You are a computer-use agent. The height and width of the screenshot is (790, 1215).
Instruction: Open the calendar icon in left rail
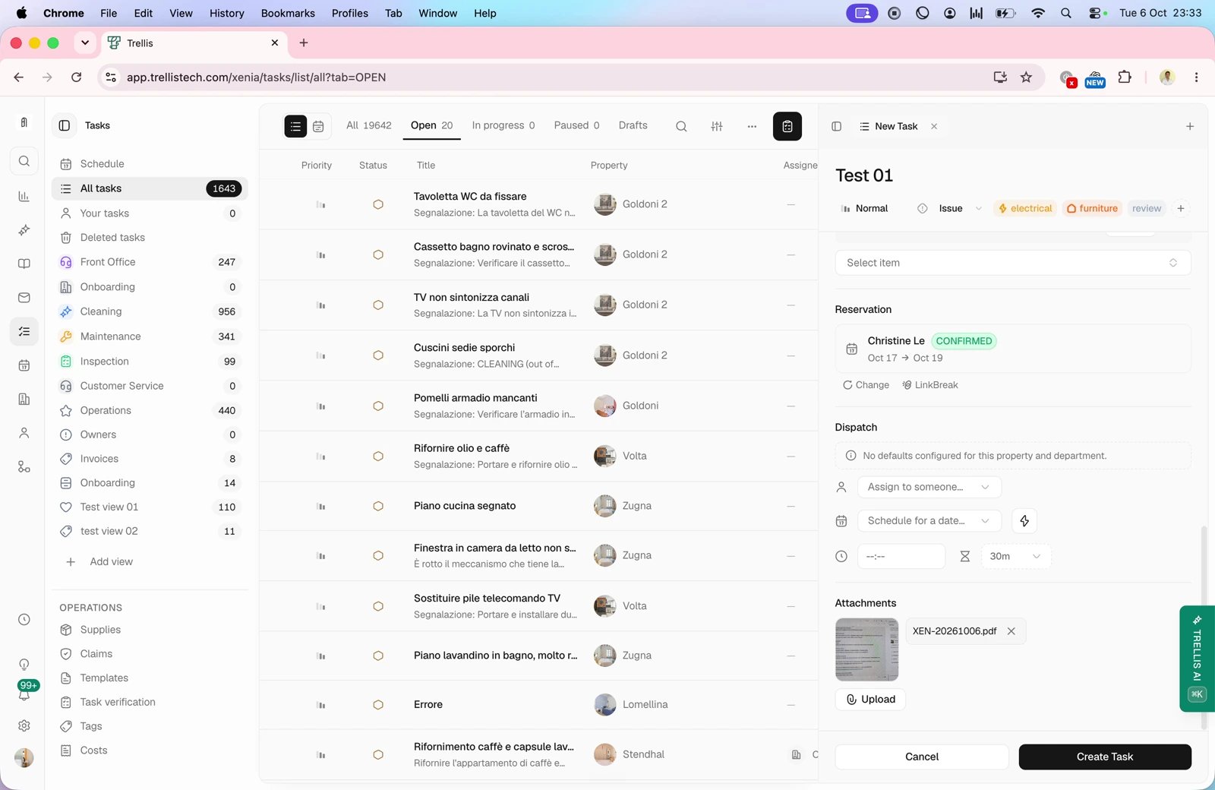click(x=24, y=365)
